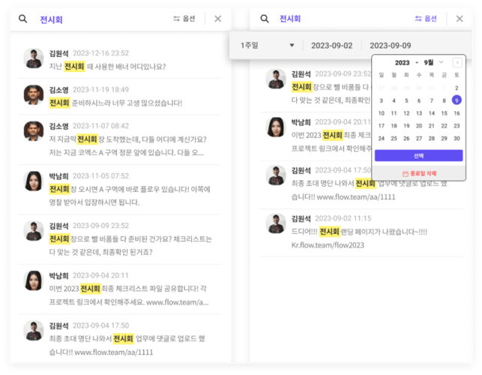Click the search magnifier icon in left panel
This screenshot has height=375, width=482.
tap(23, 19)
